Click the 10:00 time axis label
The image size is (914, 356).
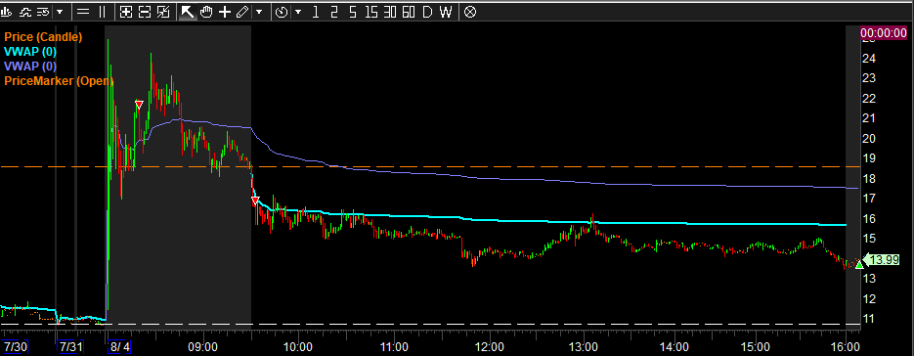click(298, 346)
